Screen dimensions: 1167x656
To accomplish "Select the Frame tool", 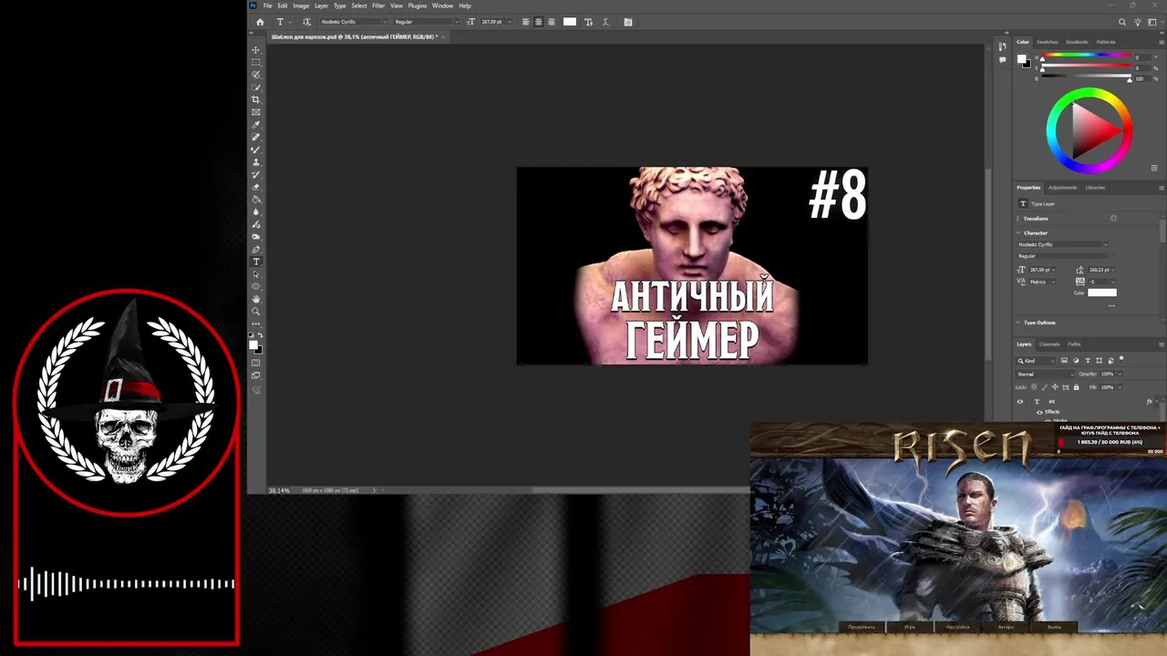I will [x=255, y=112].
